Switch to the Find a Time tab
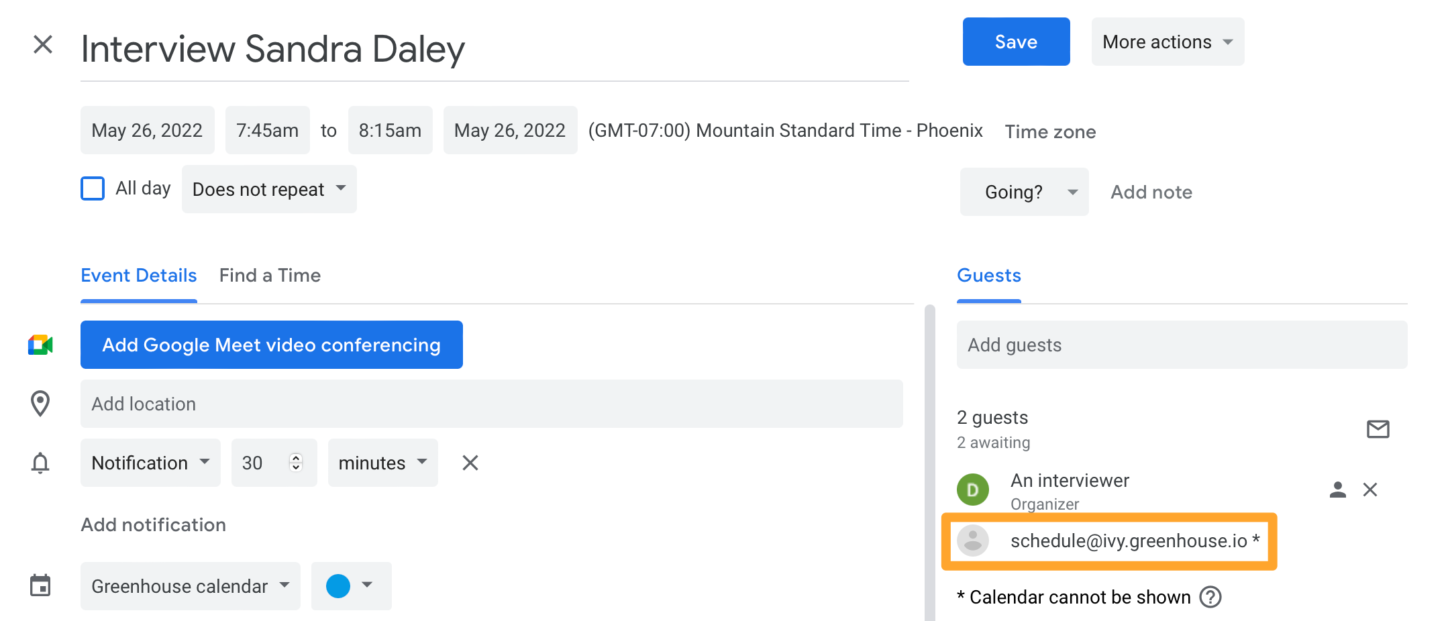This screenshot has width=1448, height=621. point(270,276)
